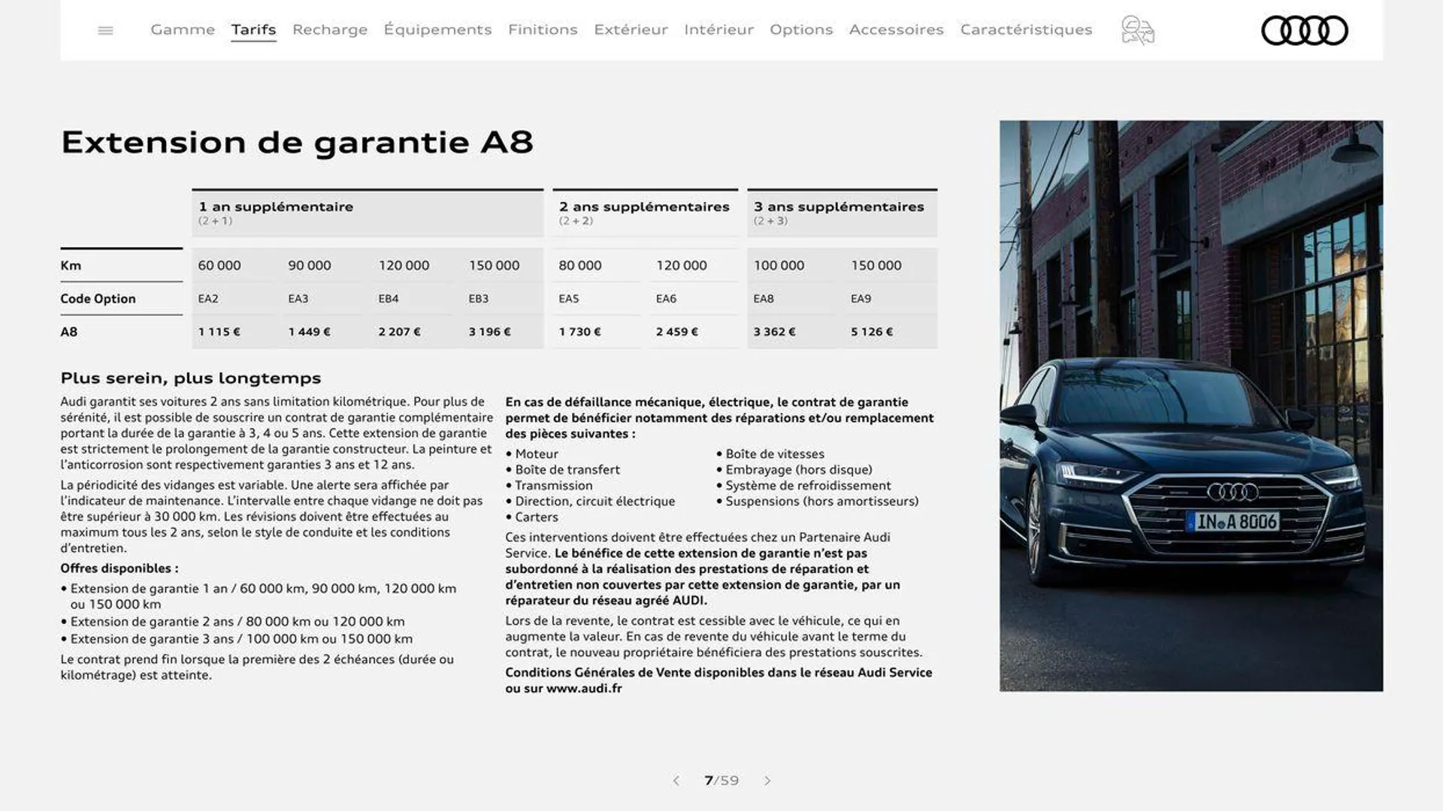Click option code EB4
The height and width of the screenshot is (811, 1443).
pos(389,299)
